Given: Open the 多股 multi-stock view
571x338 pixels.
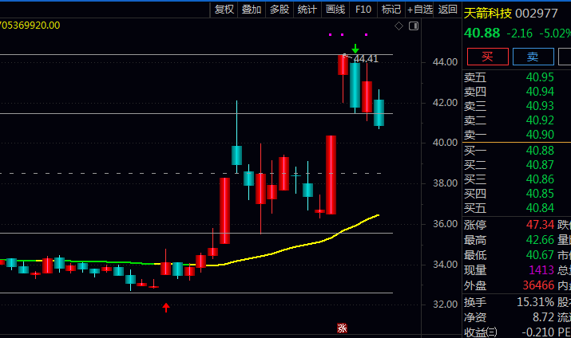Looking at the screenshot, I should [x=280, y=9].
